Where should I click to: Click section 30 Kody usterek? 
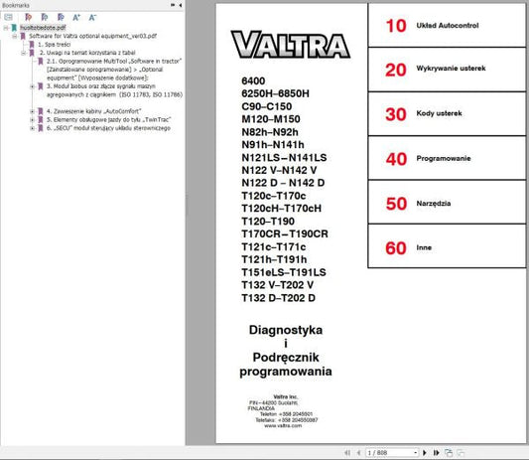coord(447,114)
